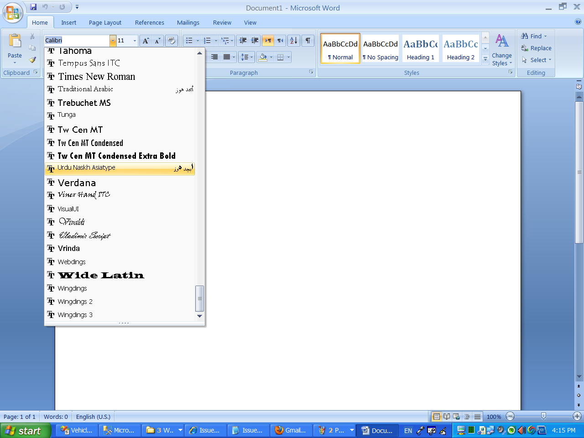Switch to the Insert tab

coord(69,22)
